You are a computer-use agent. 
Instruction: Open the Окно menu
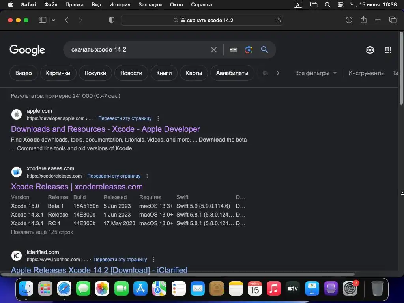tap(176, 5)
